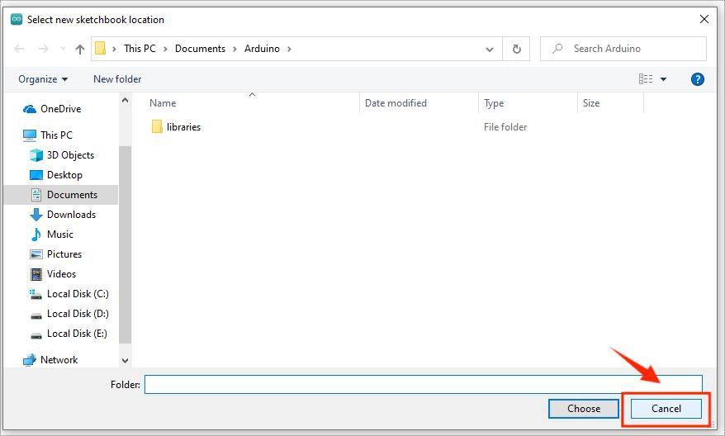Open the view options dropdown arrow
The image size is (725, 436).
pyautogui.click(x=664, y=79)
